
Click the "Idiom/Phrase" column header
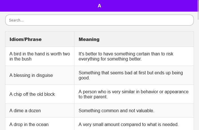[x=26, y=39]
